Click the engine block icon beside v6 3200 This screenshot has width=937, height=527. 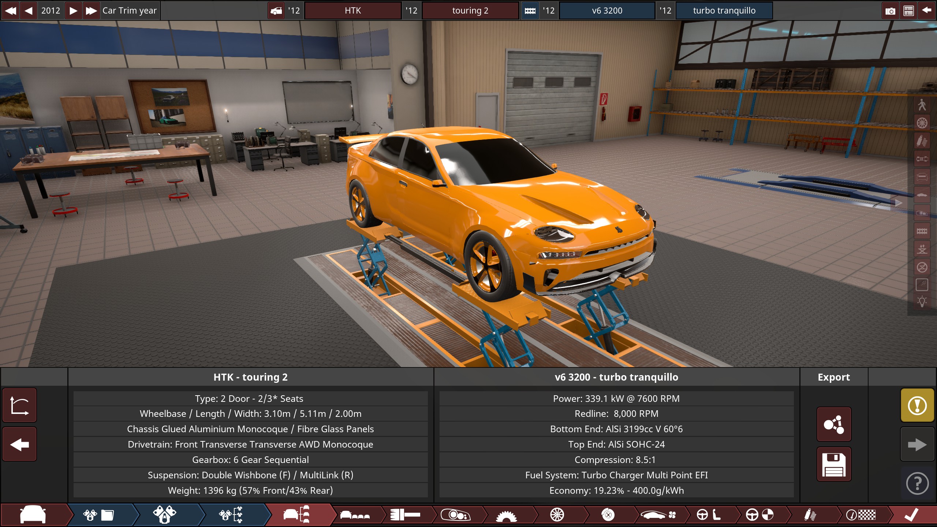[x=530, y=11]
